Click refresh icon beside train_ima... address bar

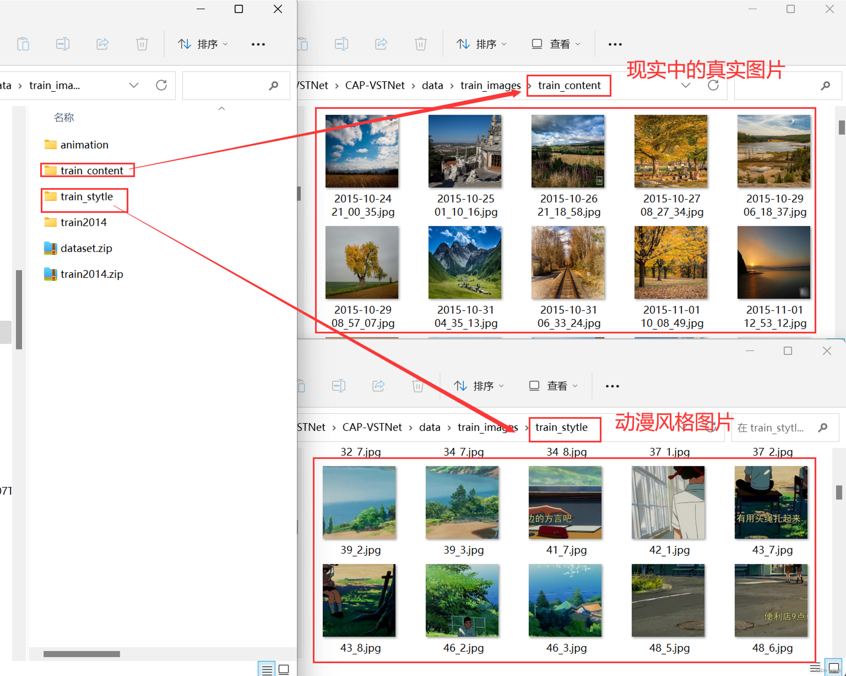(x=161, y=85)
